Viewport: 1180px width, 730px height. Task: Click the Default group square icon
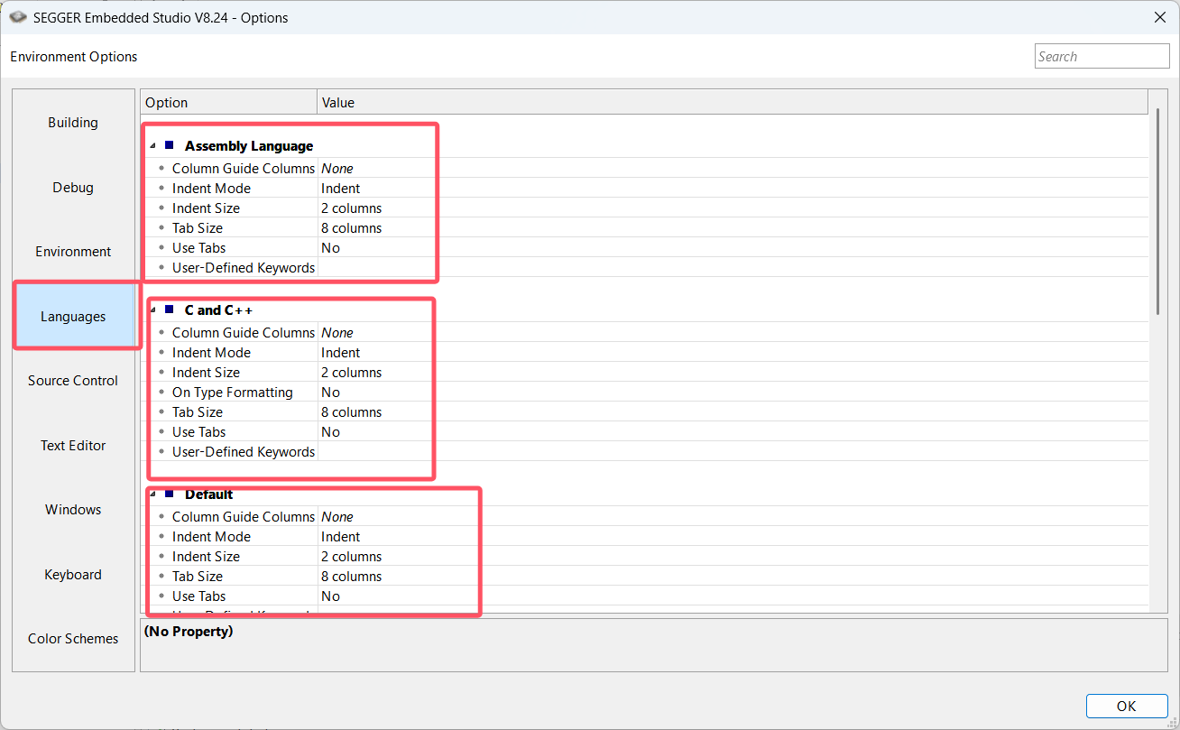pos(169,494)
